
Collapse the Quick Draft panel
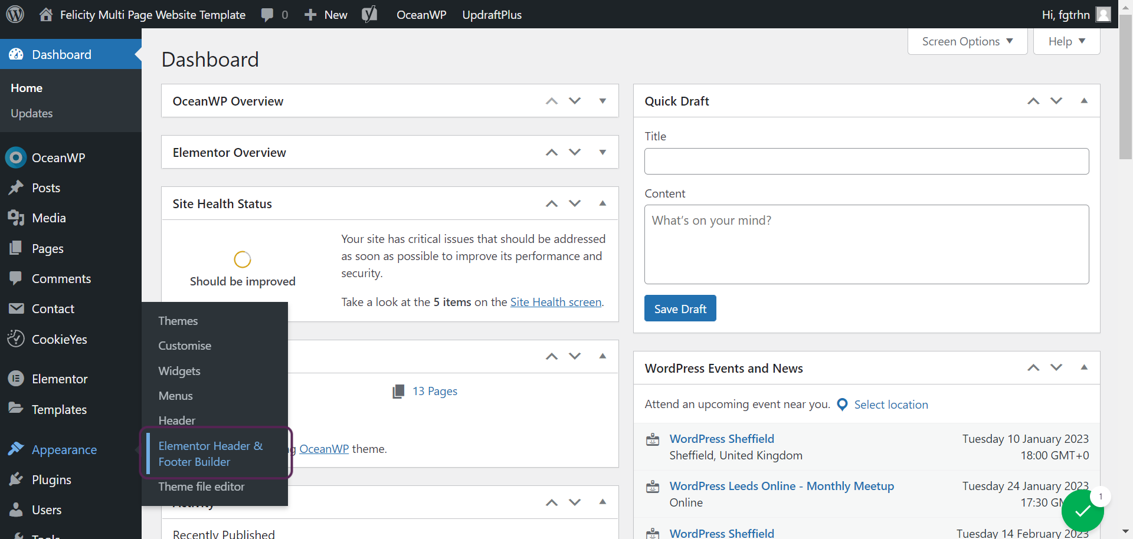click(1084, 101)
